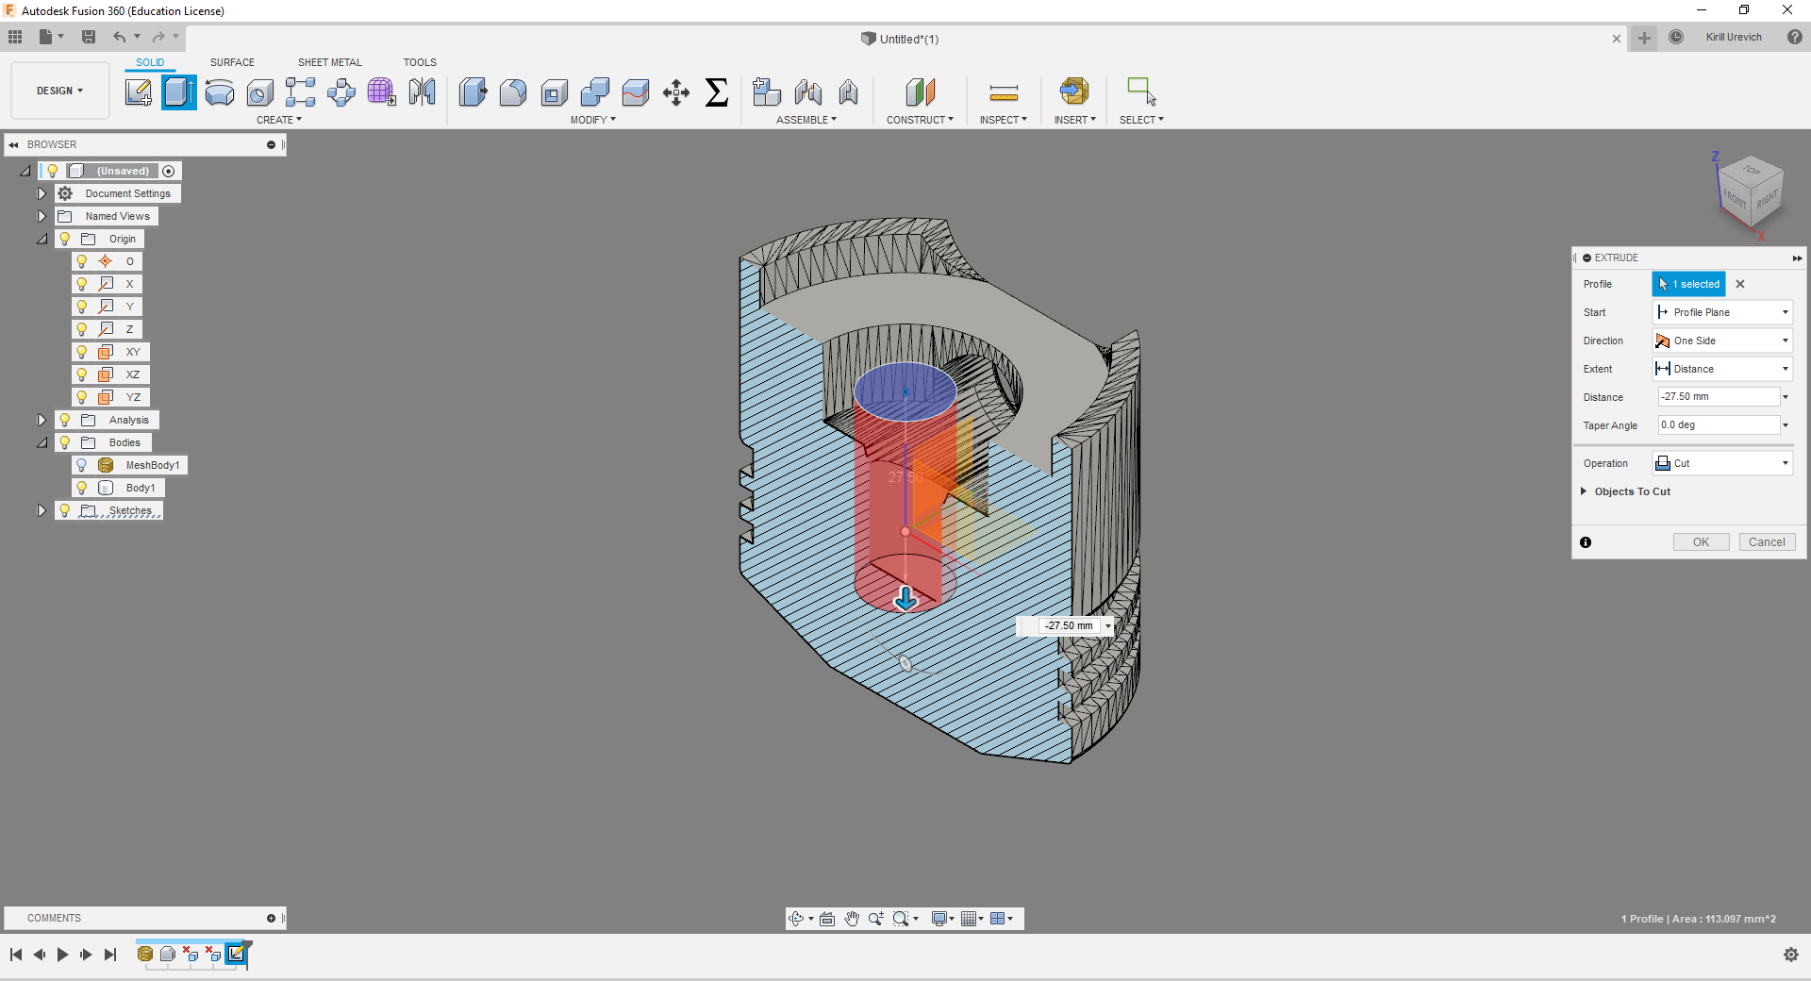Click the Change Parameters sigma icon
Screen dimensions: 1811x981
click(717, 92)
